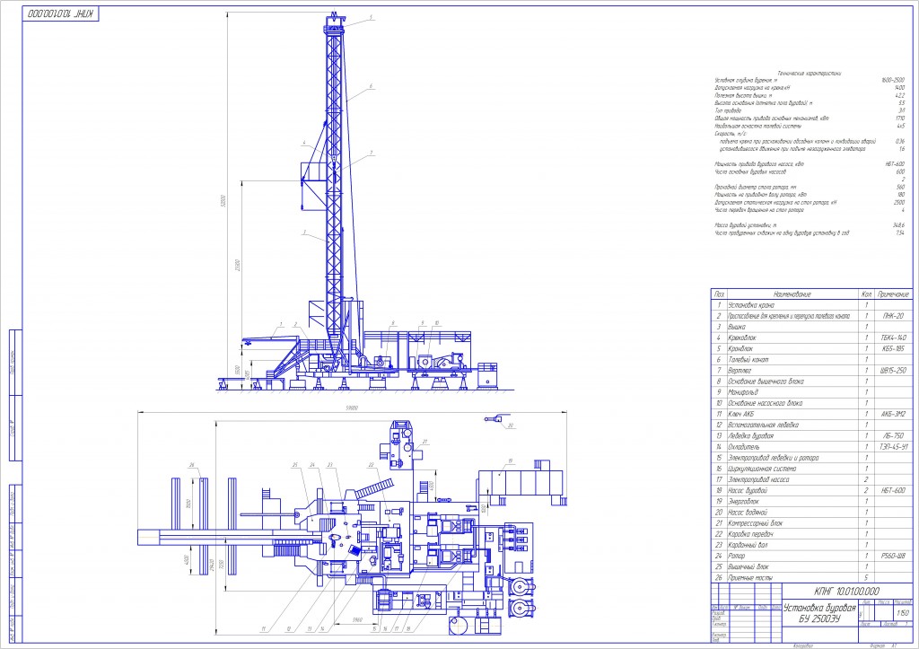
Task: Click the 'Ротор' row name
Action: [x=736, y=556]
